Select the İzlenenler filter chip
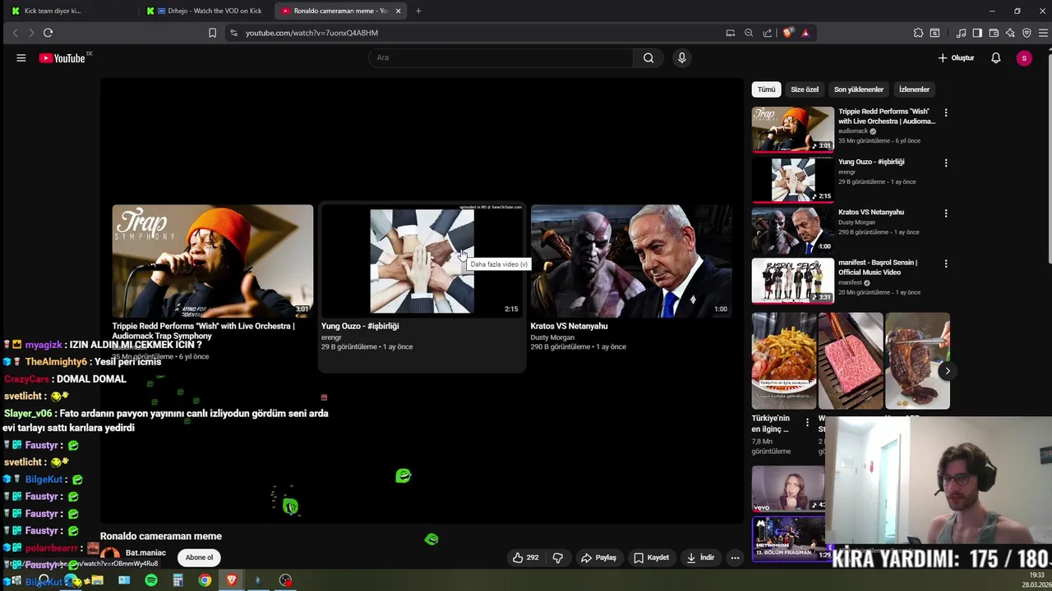 point(914,89)
